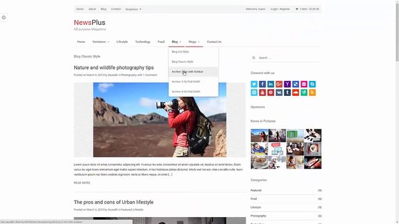This screenshot has width=399, height=224.
Task: Expand the top bar Dropdown menu
Action: click(x=133, y=9)
